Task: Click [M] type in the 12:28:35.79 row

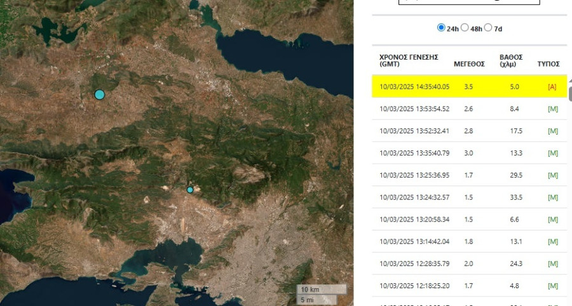Action: coord(552,264)
